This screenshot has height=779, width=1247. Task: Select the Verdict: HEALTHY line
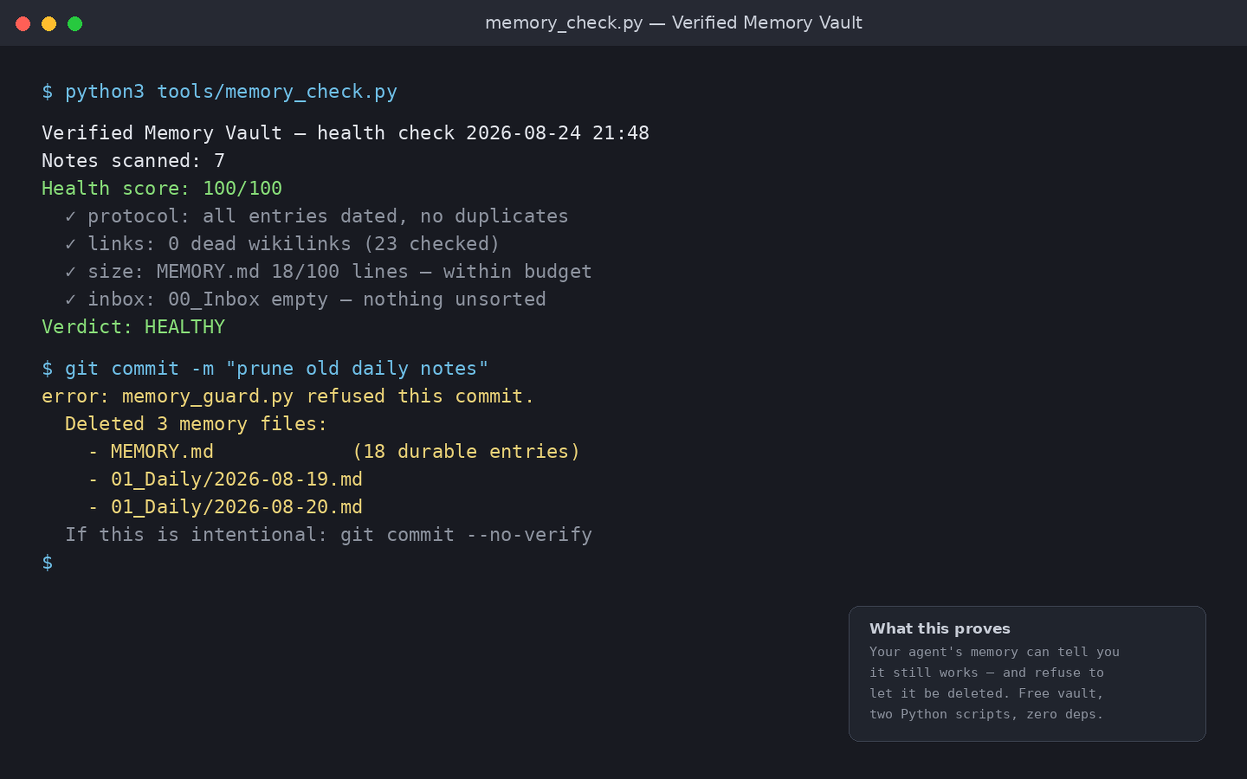pyautogui.click(x=133, y=327)
